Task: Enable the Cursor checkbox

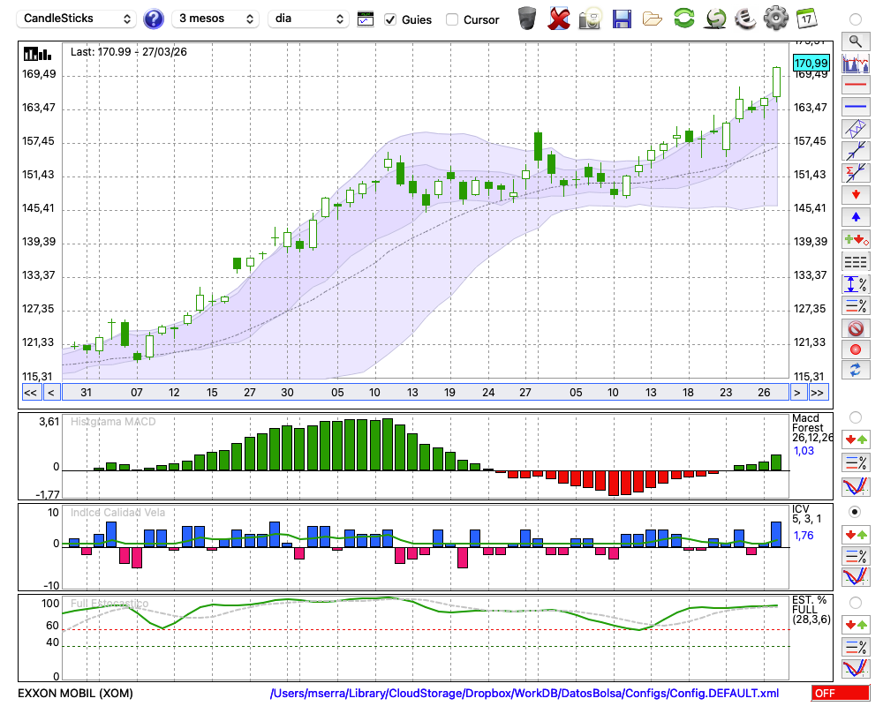Action: point(452,19)
